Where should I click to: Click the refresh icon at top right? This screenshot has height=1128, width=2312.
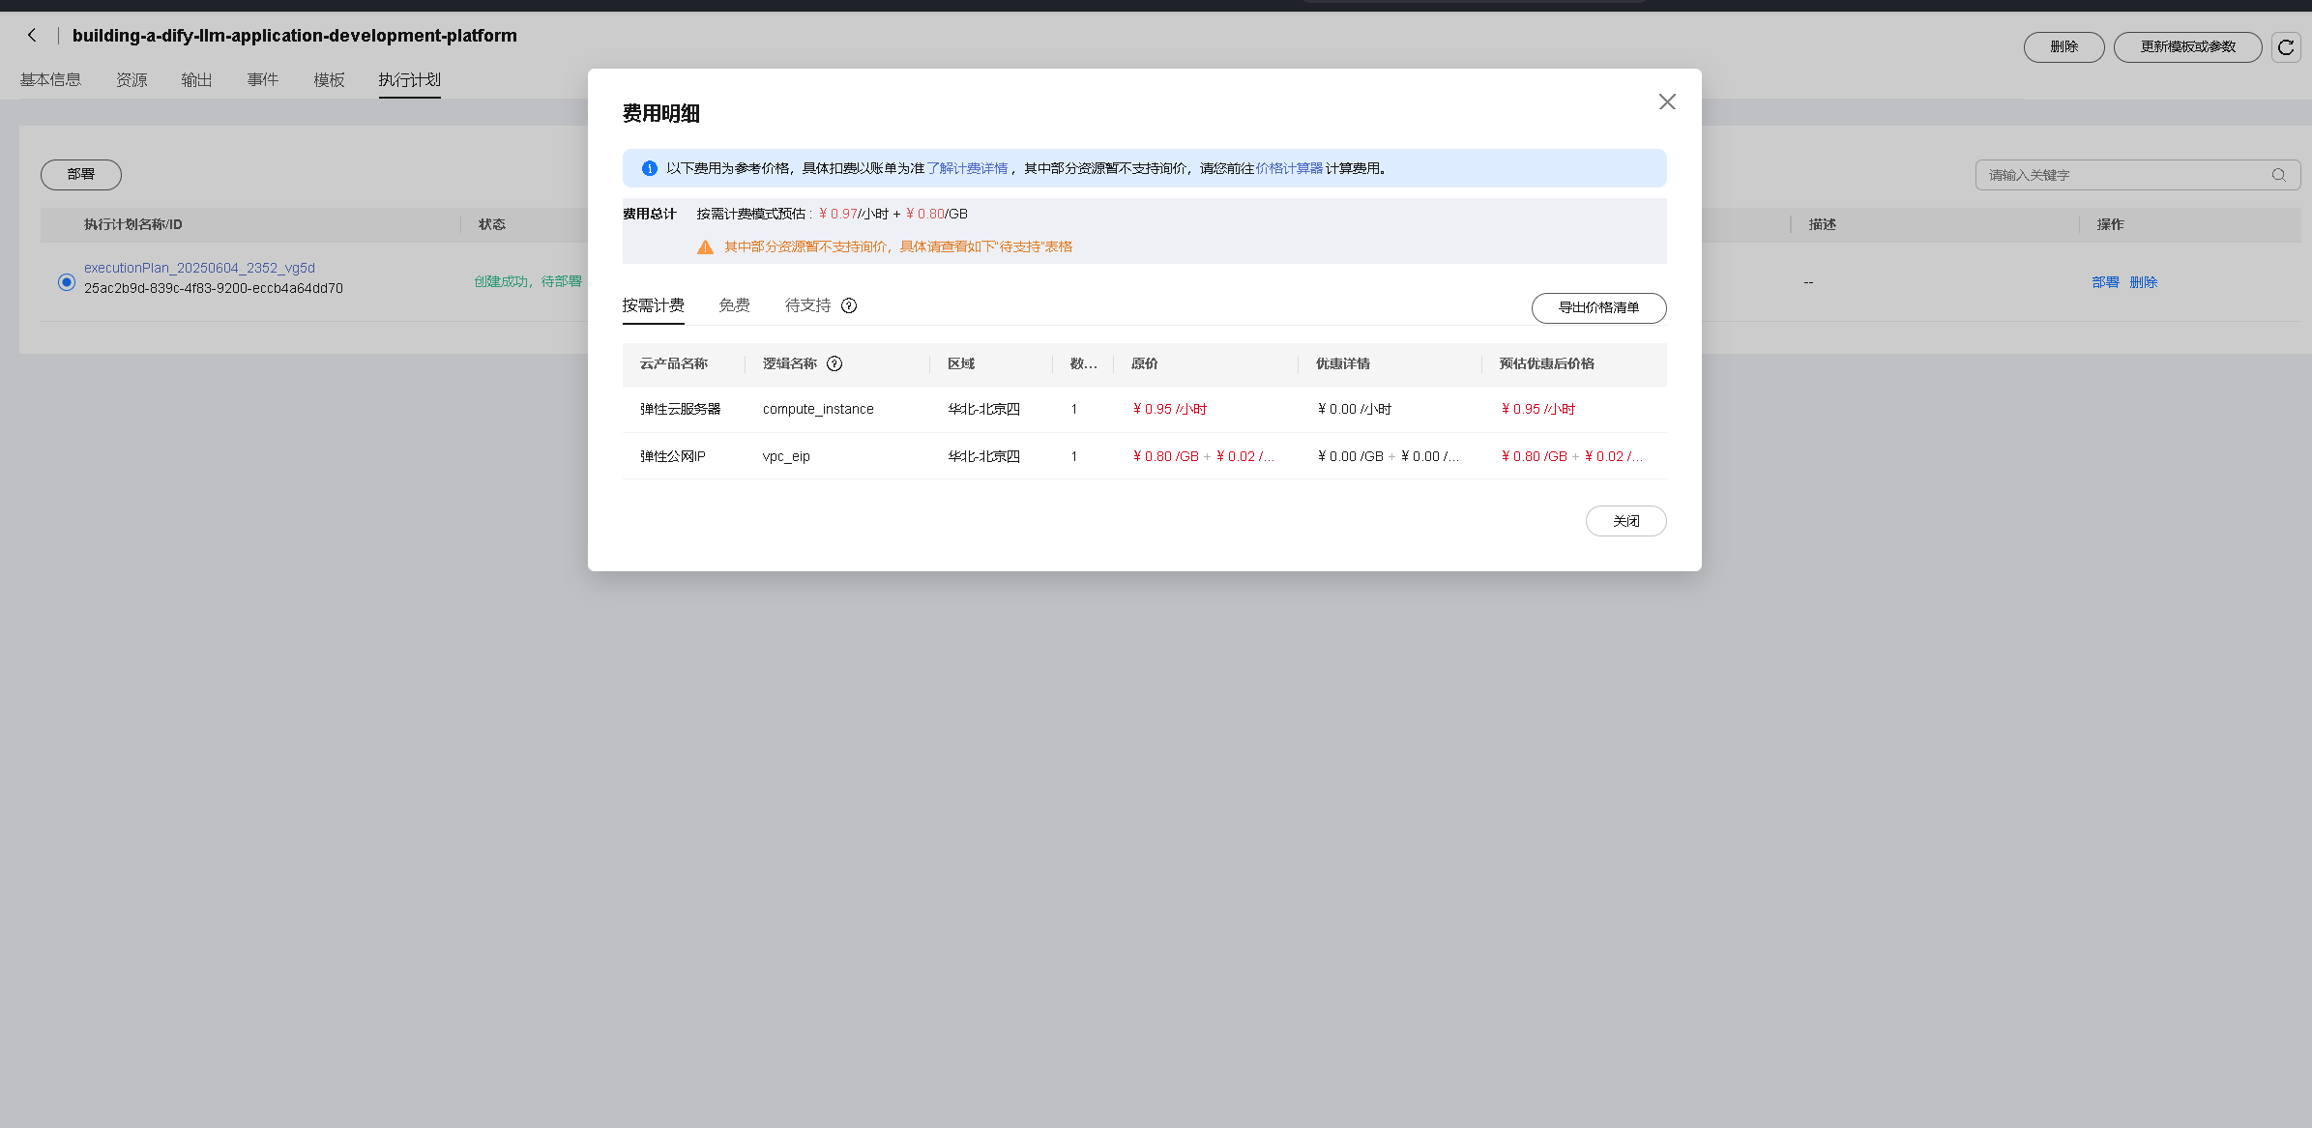coord(2286,46)
